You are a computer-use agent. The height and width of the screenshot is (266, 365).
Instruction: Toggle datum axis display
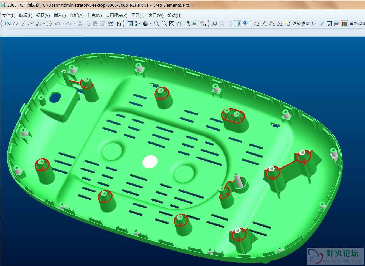pyautogui.click(x=264, y=24)
